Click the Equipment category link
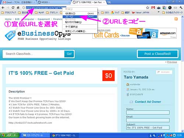184x138 pixels. [44, 19]
